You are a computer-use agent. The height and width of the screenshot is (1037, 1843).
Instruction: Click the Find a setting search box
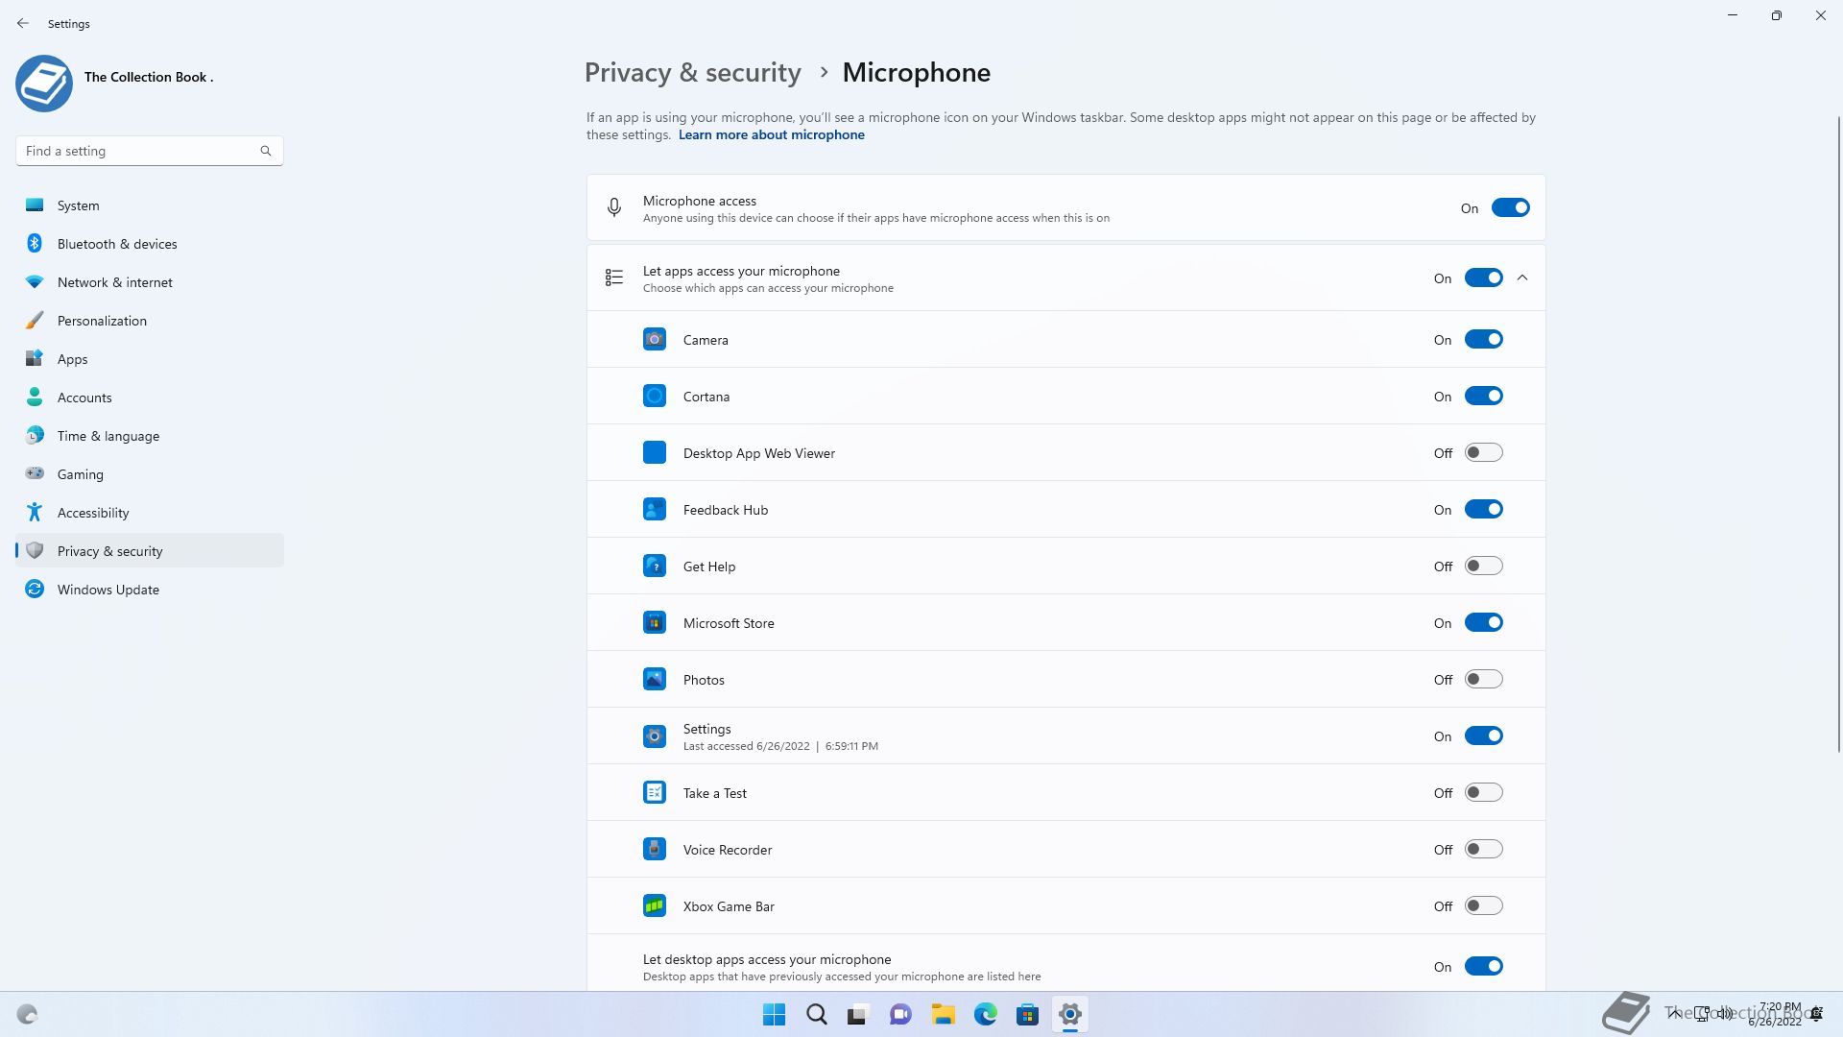pos(150,151)
